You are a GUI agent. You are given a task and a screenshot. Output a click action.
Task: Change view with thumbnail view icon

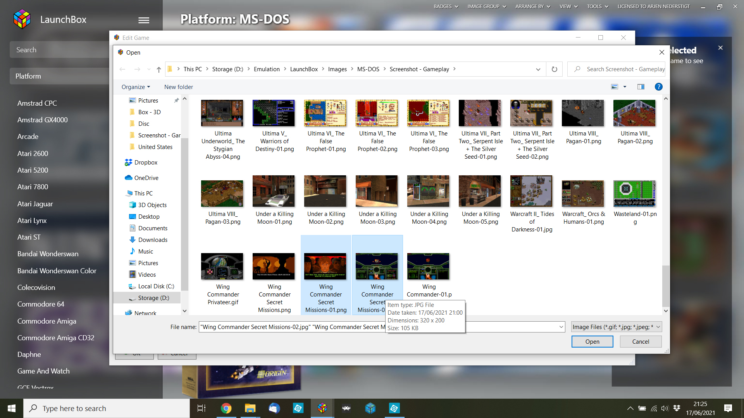pos(615,87)
